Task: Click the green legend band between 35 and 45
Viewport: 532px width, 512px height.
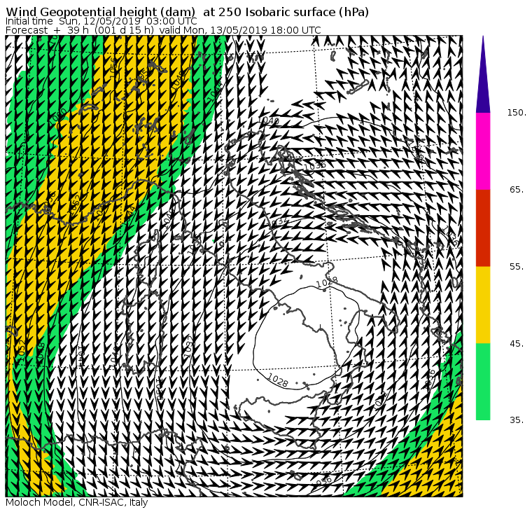Action: click(x=483, y=382)
